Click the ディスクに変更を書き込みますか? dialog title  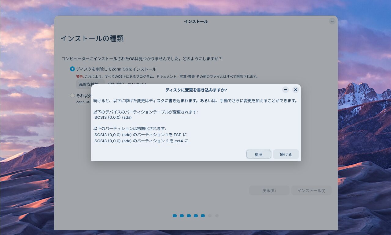(196, 90)
